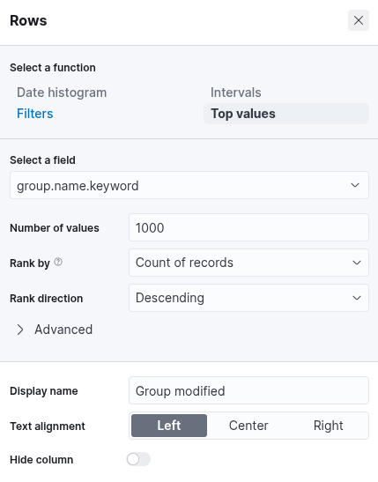Click the Advanced chevron arrow icon
The height and width of the screenshot is (482, 378).
pos(20,330)
